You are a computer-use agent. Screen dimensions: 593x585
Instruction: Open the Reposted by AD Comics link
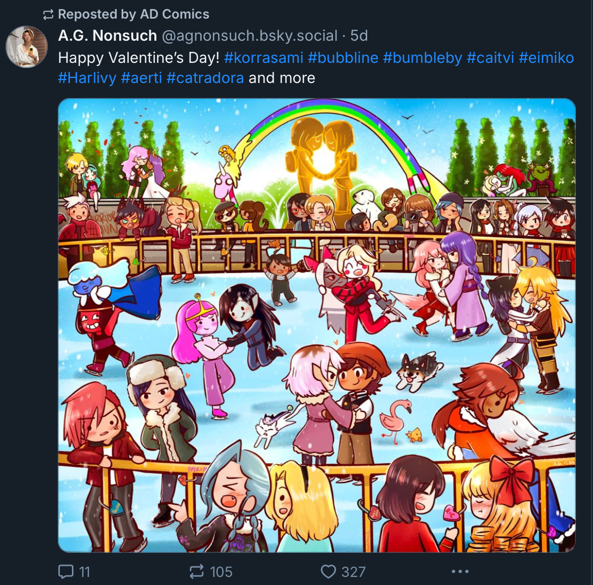pos(133,15)
